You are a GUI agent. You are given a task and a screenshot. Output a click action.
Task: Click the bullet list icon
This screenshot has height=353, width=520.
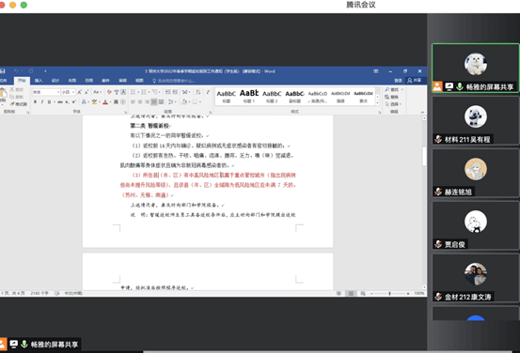pyautogui.click(x=133, y=92)
